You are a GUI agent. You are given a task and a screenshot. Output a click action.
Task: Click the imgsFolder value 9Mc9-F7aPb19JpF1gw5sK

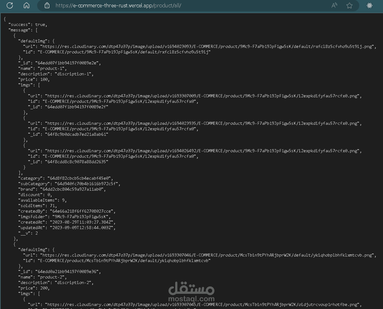[x=80, y=217]
